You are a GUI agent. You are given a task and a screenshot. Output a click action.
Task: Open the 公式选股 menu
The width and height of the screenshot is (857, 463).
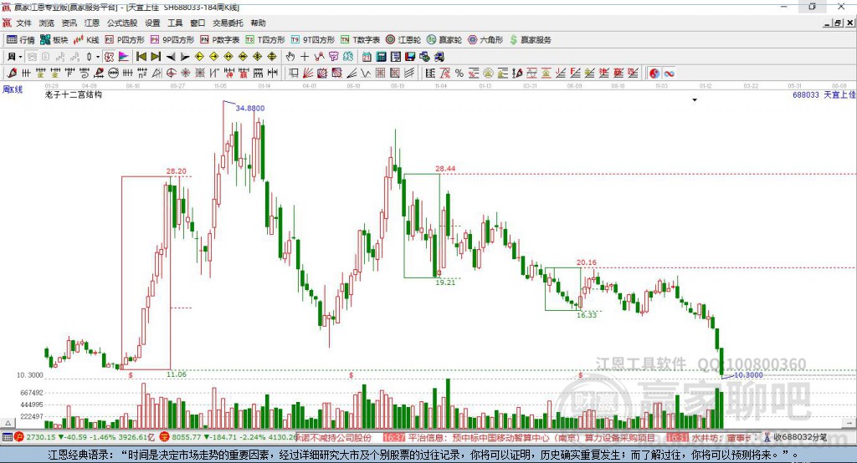[122, 23]
